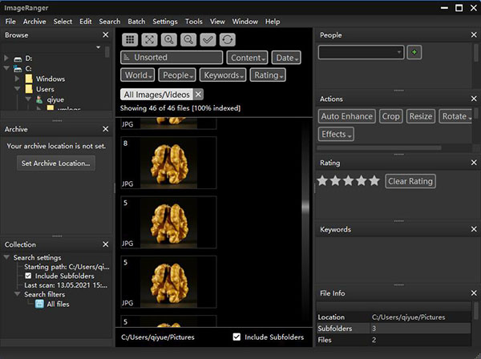
Task: Open the Tools menu
Action: 193,22
